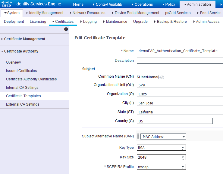Expand the Logging menu

[x=89, y=22]
